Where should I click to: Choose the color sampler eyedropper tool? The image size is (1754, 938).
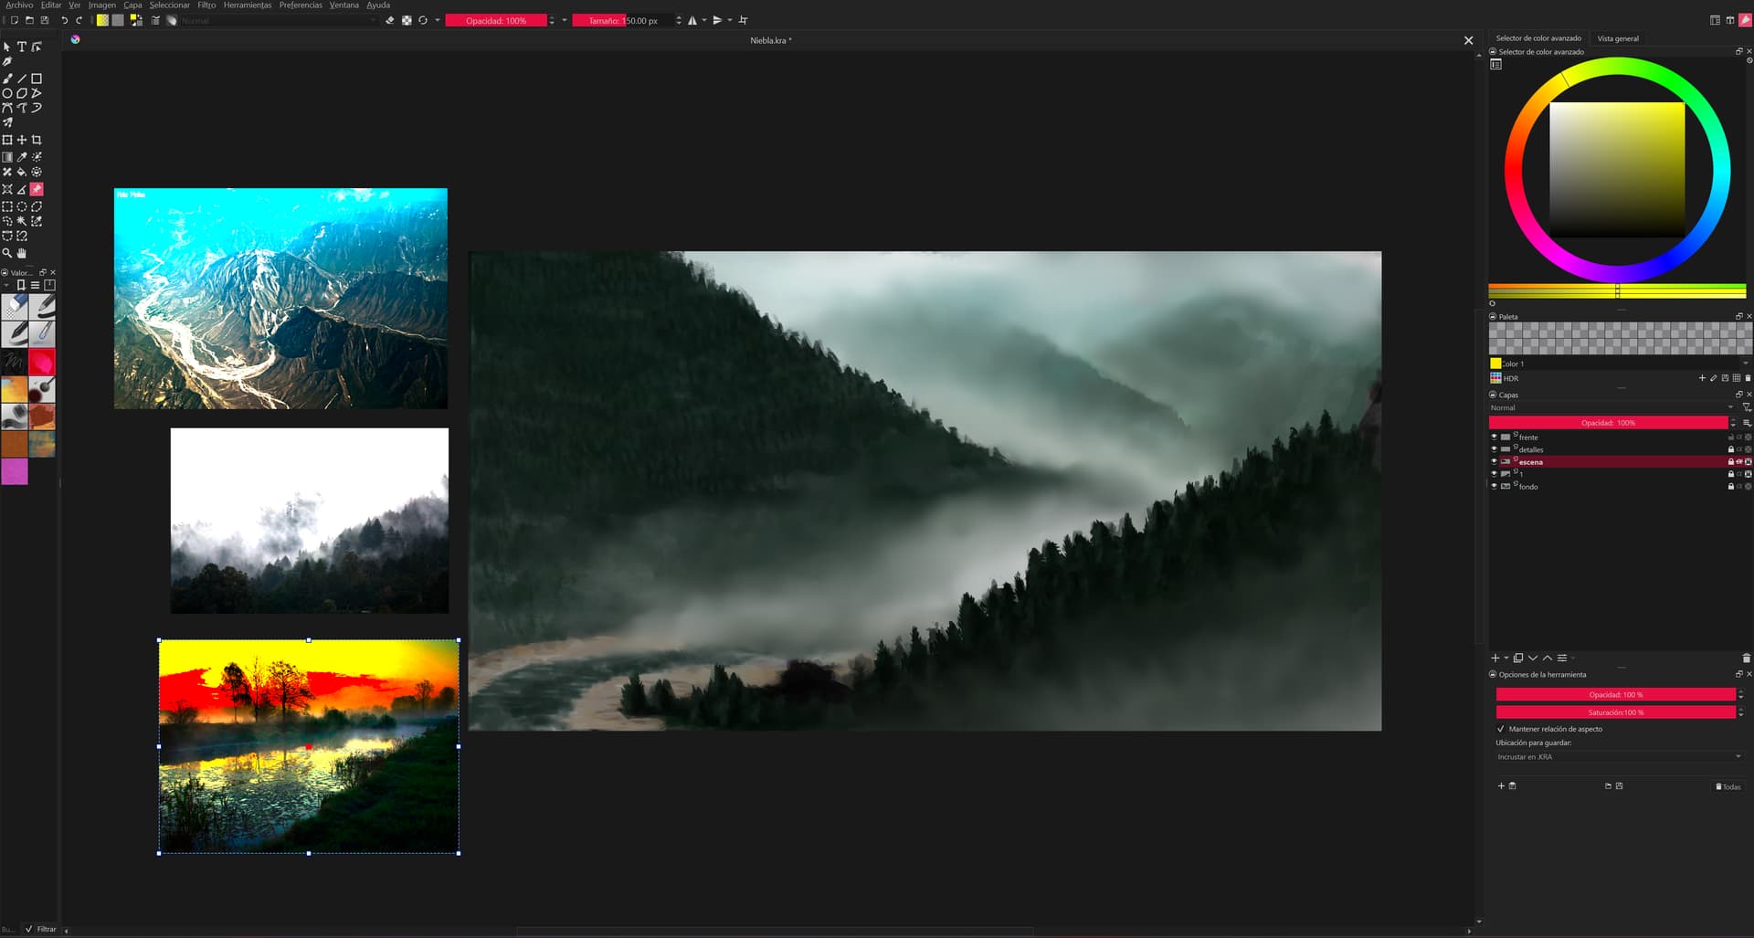tap(22, 157)
